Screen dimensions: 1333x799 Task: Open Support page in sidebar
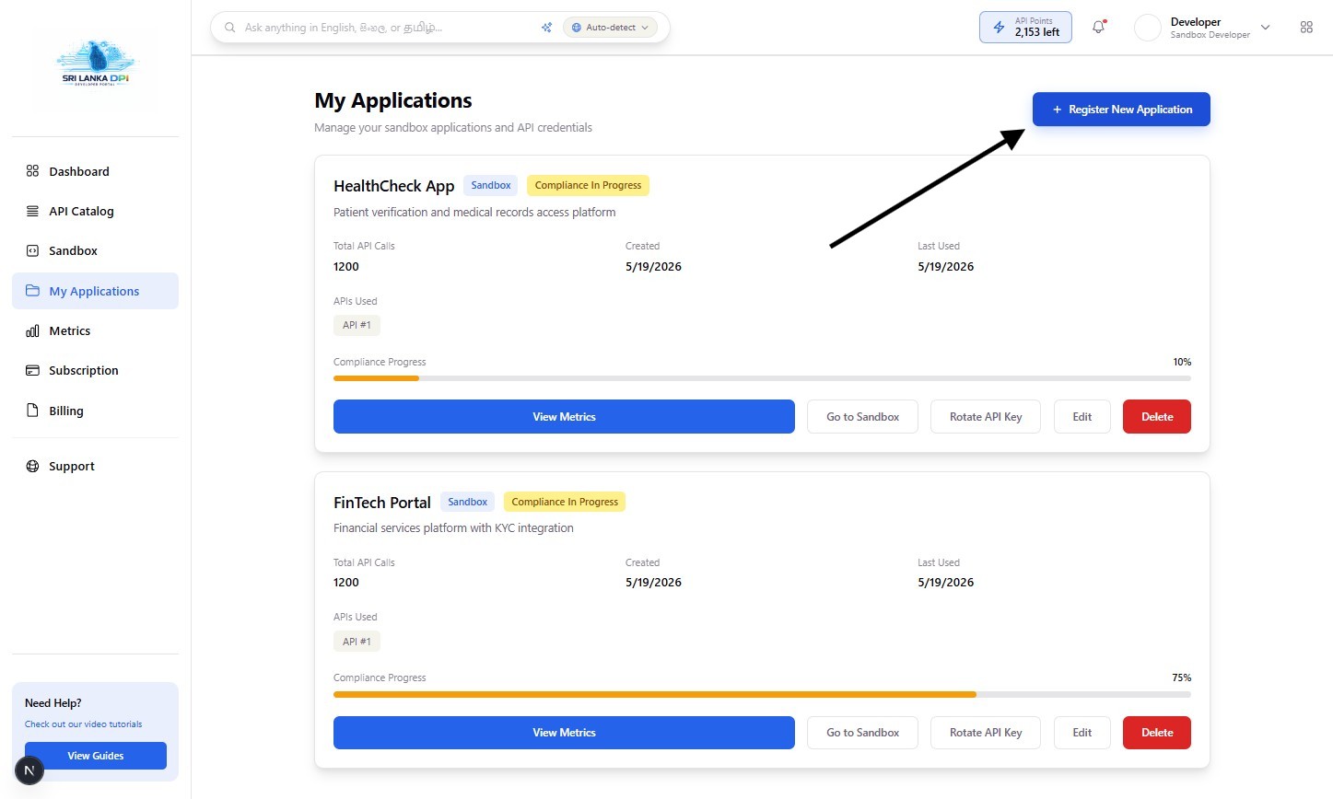(95, 466)
